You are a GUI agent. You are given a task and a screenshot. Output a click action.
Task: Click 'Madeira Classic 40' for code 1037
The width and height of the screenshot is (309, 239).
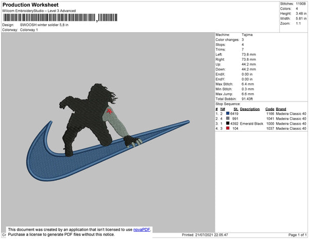291,128
